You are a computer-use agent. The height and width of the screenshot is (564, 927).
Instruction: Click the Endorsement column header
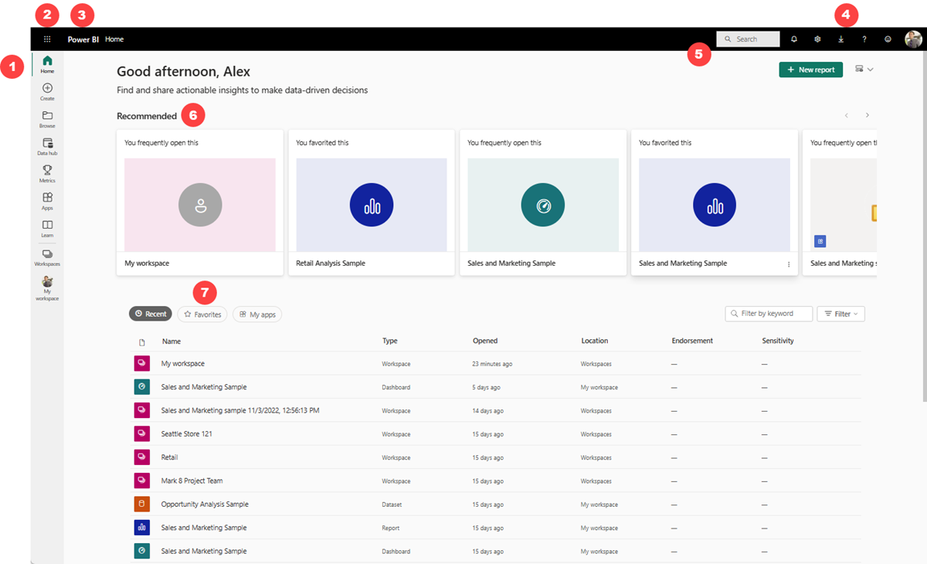pos(692,341)
